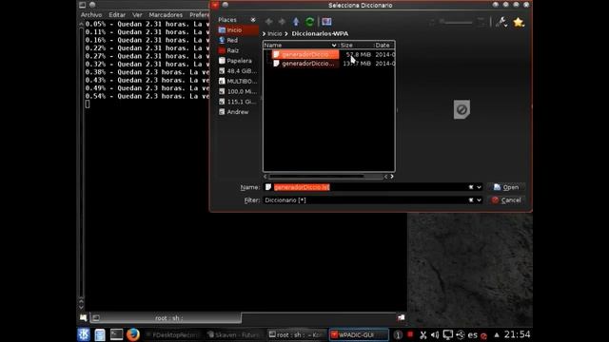Expand the Name field dropdown

click(x=479, y=187)
